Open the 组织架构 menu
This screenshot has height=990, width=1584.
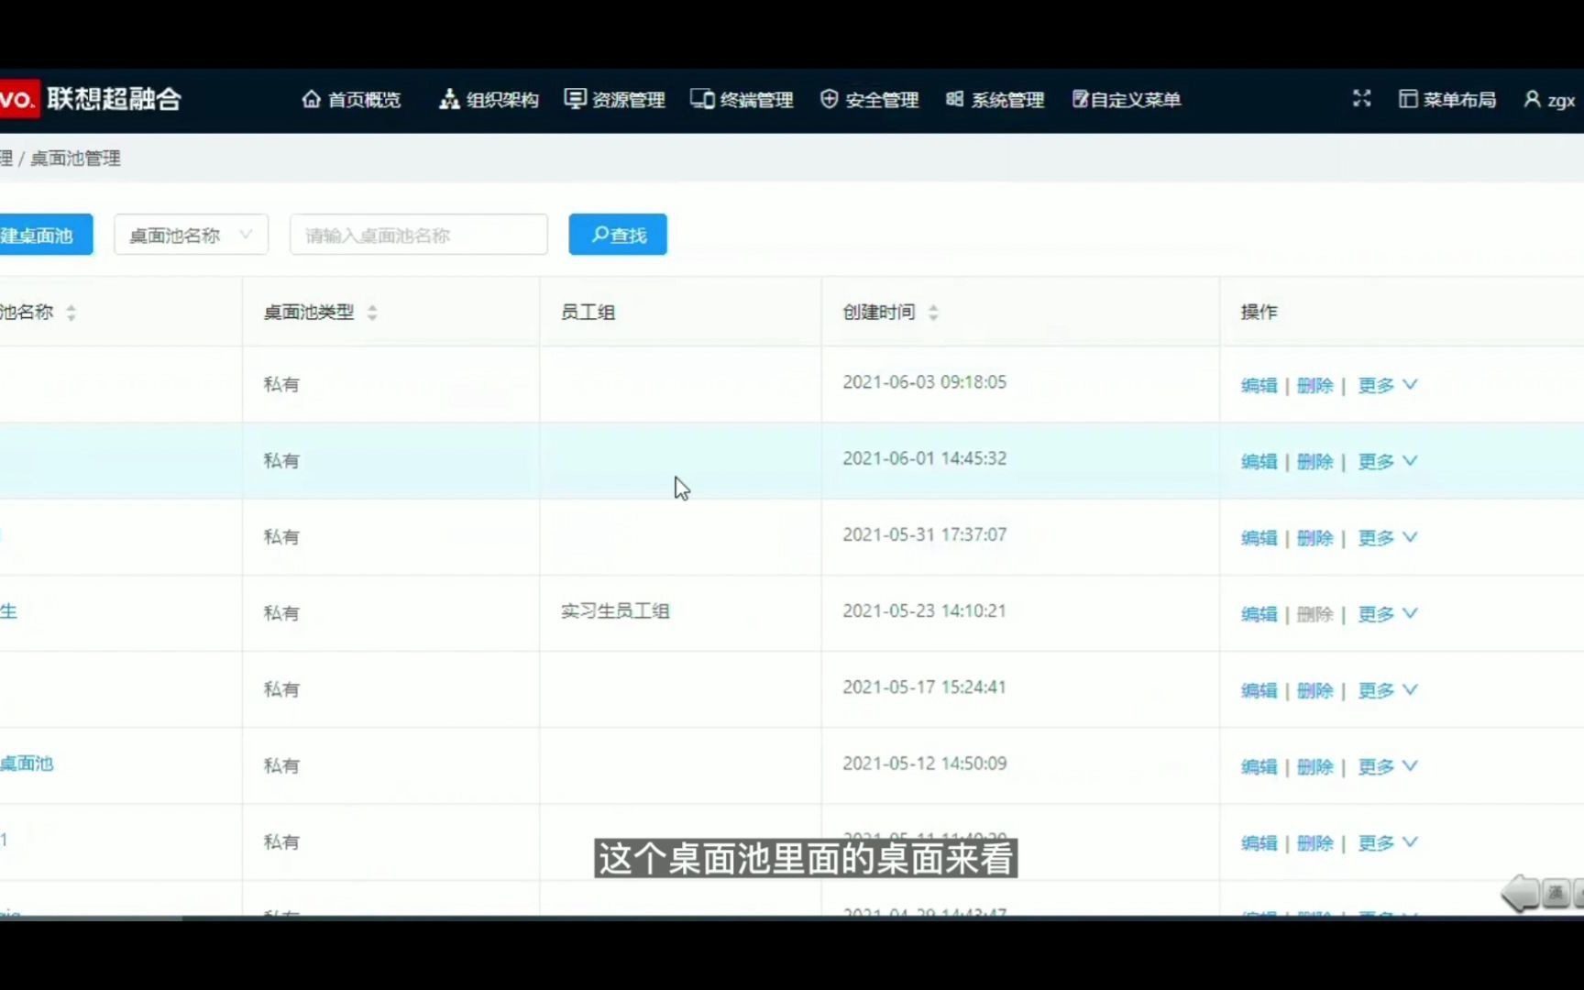(489, 99)
